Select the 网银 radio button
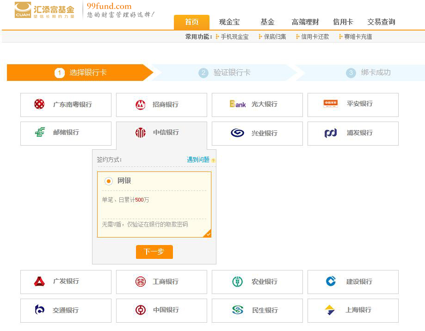 109,181
